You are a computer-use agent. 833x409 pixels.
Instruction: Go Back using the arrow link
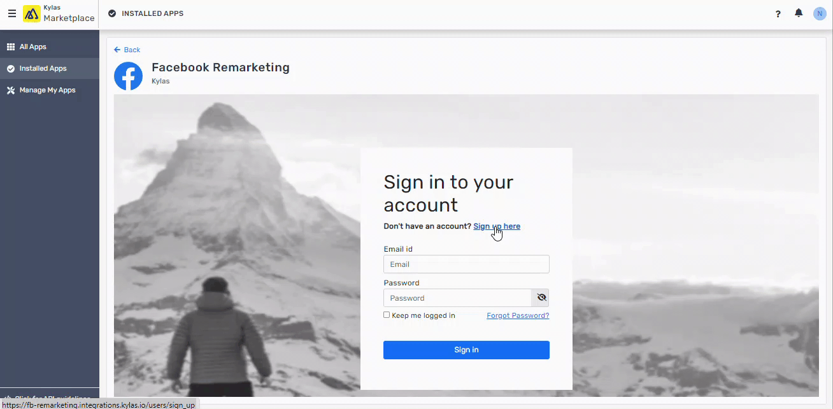point(127,50)
